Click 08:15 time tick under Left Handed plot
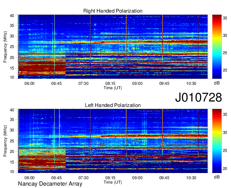This screenshot has height=188, width=231. click(x=110, y=178)
